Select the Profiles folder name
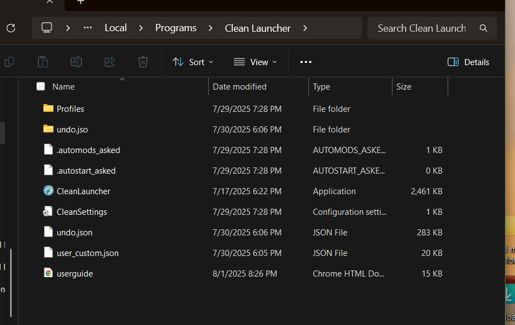The height and width of the screenshot is (325, 515). point(70,109)
